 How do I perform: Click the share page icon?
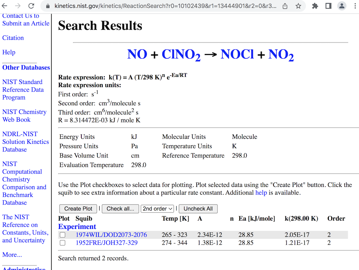285,6
